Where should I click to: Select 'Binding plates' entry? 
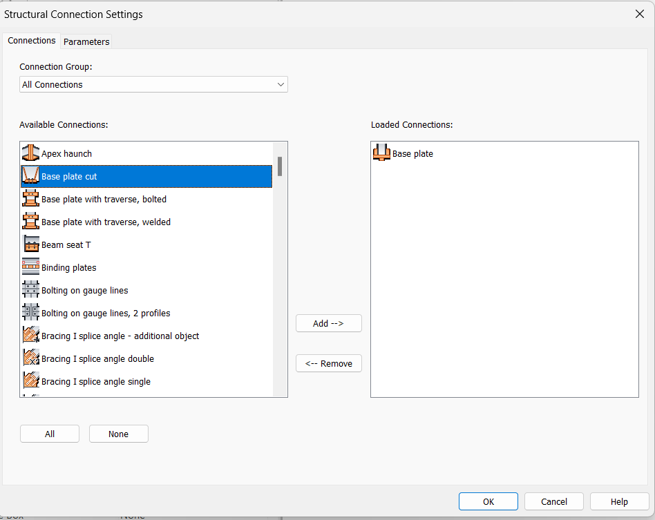[146, 268]
